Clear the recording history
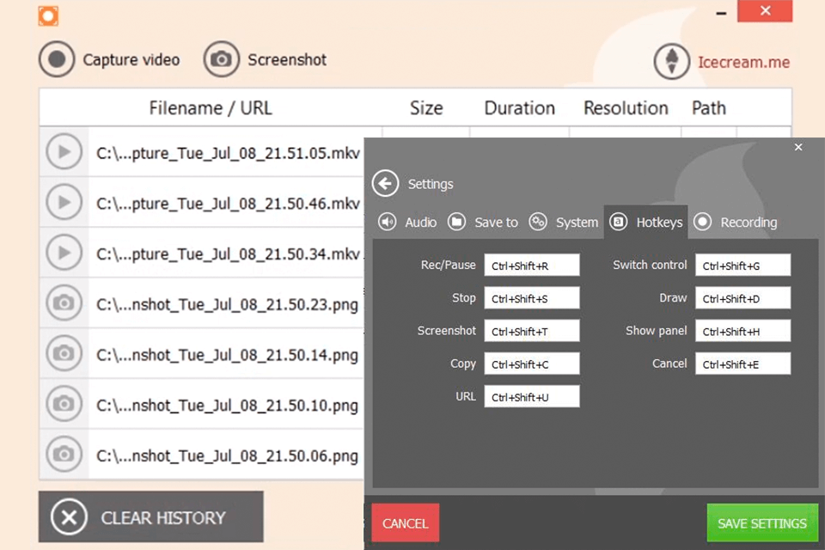825x550 pixels. [x=150, y=517]
